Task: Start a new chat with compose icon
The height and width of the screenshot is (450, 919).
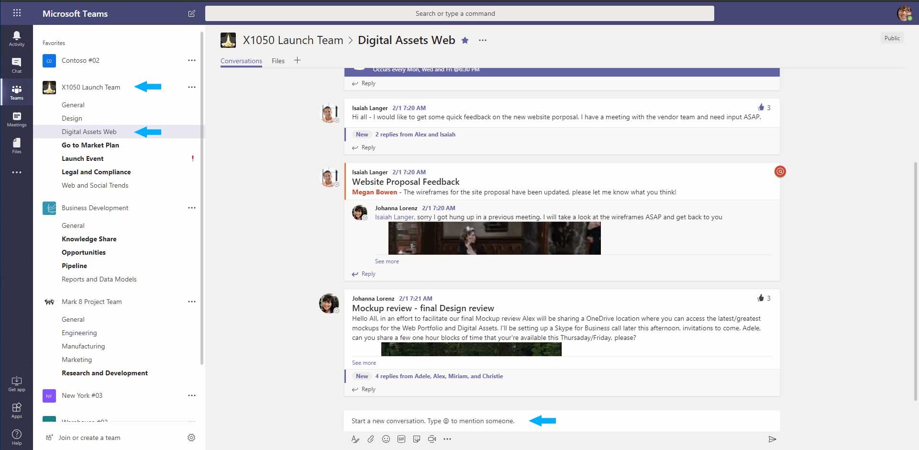Action: click(x=192, y=13)
